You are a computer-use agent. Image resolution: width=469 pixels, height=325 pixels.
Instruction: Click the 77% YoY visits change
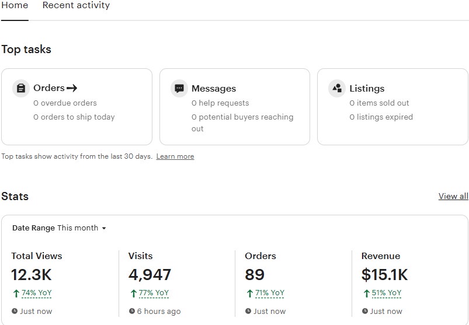point(154,293)
